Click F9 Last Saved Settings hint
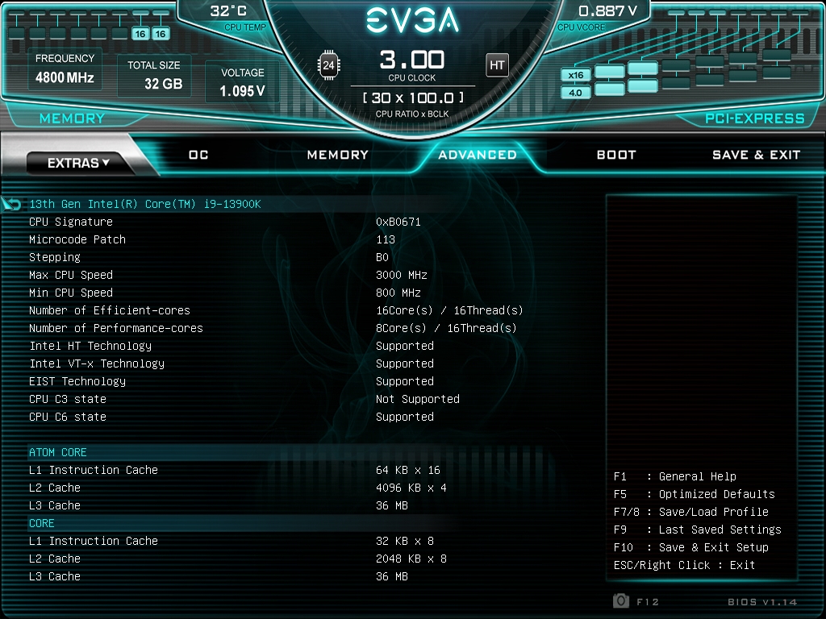 click(698, 530)
